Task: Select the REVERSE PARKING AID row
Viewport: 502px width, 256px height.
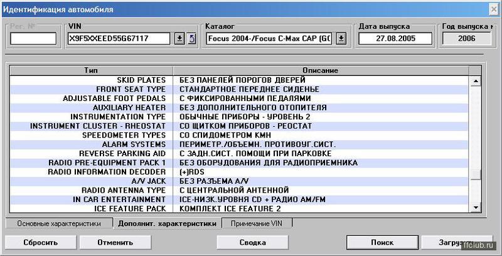Action: coord(239,154)
